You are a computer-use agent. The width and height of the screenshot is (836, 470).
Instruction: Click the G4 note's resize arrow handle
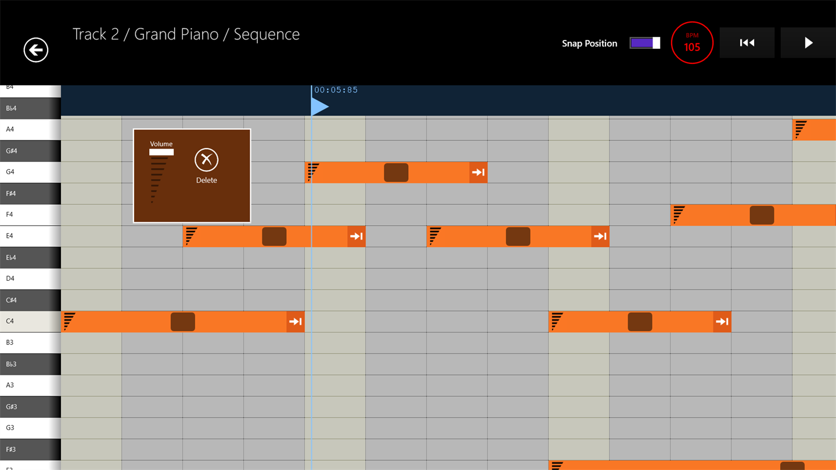tap(478, 172)
